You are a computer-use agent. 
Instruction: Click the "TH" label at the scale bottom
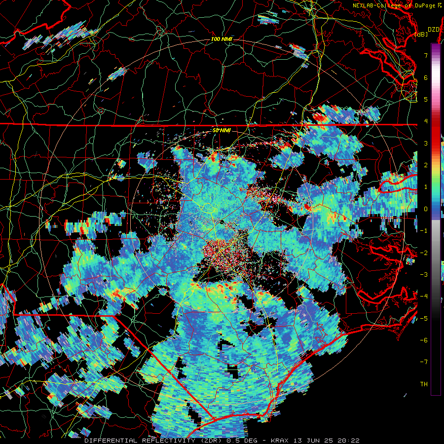coord(424,384)
